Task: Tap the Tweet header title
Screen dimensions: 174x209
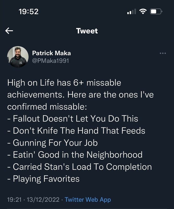Action: 87,31
